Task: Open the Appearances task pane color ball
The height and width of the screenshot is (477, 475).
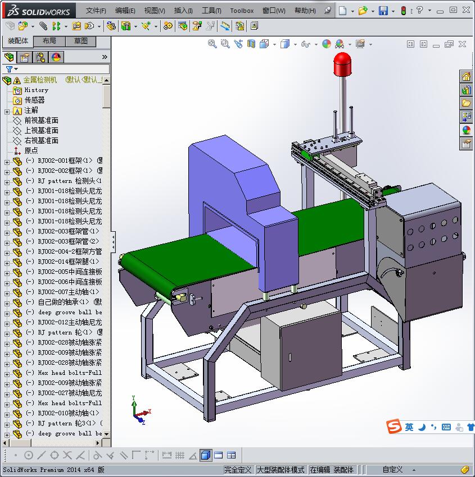Action: [x=466, y=130]
